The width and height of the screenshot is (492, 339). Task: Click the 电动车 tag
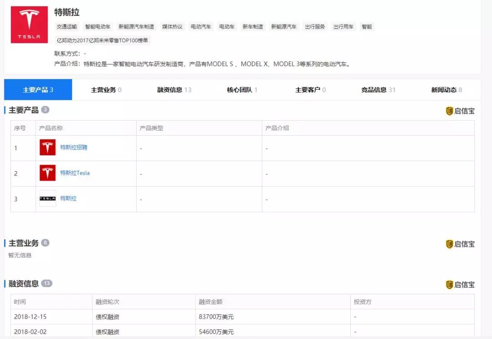[x=227, y=27]
